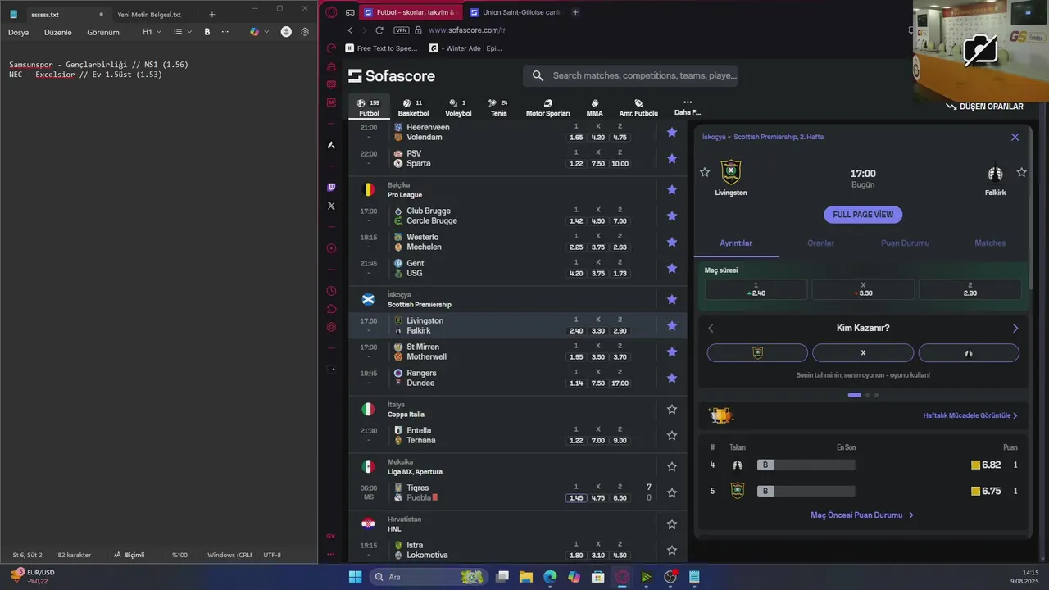Open Opera GX from taskbar
The width and height of the screenshot is (1049, 590).
click(622, 577)
